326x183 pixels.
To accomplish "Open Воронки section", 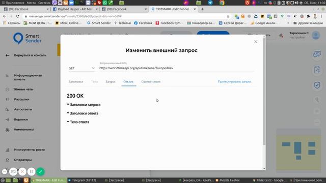I will 21,119.
